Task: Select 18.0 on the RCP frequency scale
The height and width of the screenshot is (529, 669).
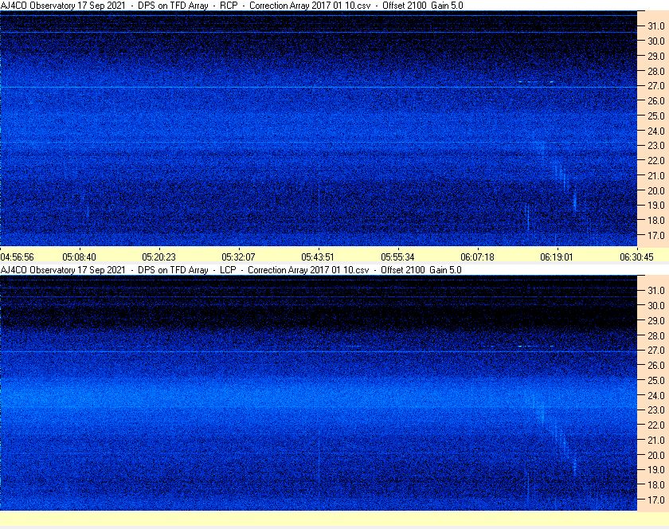Action: coord(656,221)
